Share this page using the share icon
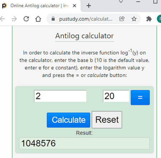 [x=122, y=19]
